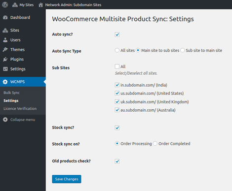This screenshot has width=232, height=191.
Task: Select Order Completed stock sync option
Action: [x=155, y=144]
